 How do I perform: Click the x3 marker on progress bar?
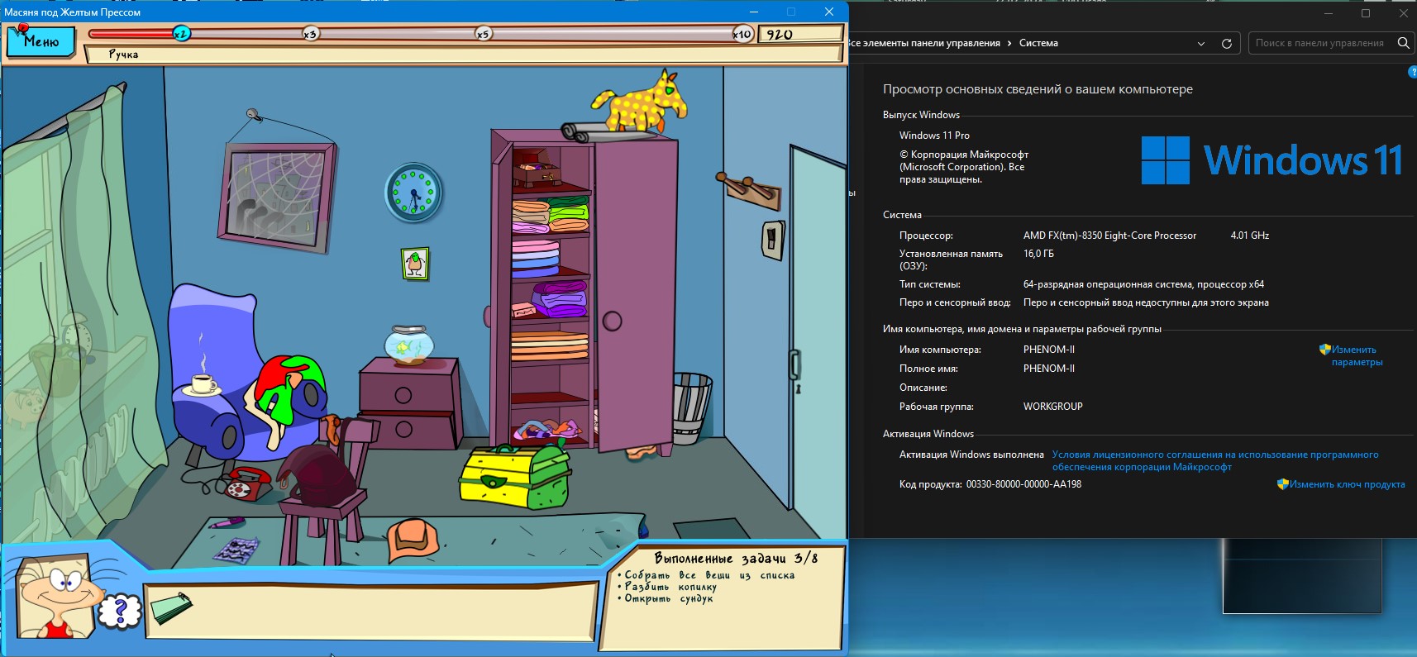(x=310, y=34)
